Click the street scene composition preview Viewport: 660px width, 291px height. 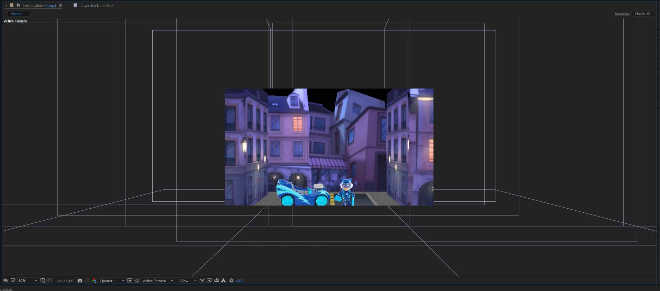click(x=329, y=147)
